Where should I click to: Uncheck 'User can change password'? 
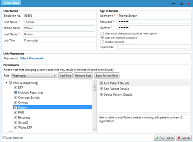click(x=102, y=38)
